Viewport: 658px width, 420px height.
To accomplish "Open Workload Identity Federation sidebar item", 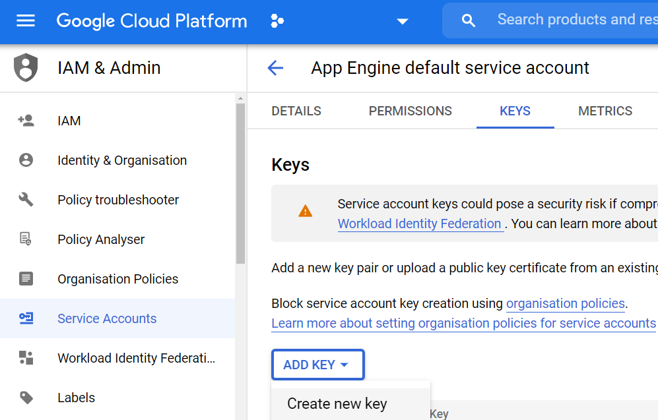I will click(x=117, y=358).
